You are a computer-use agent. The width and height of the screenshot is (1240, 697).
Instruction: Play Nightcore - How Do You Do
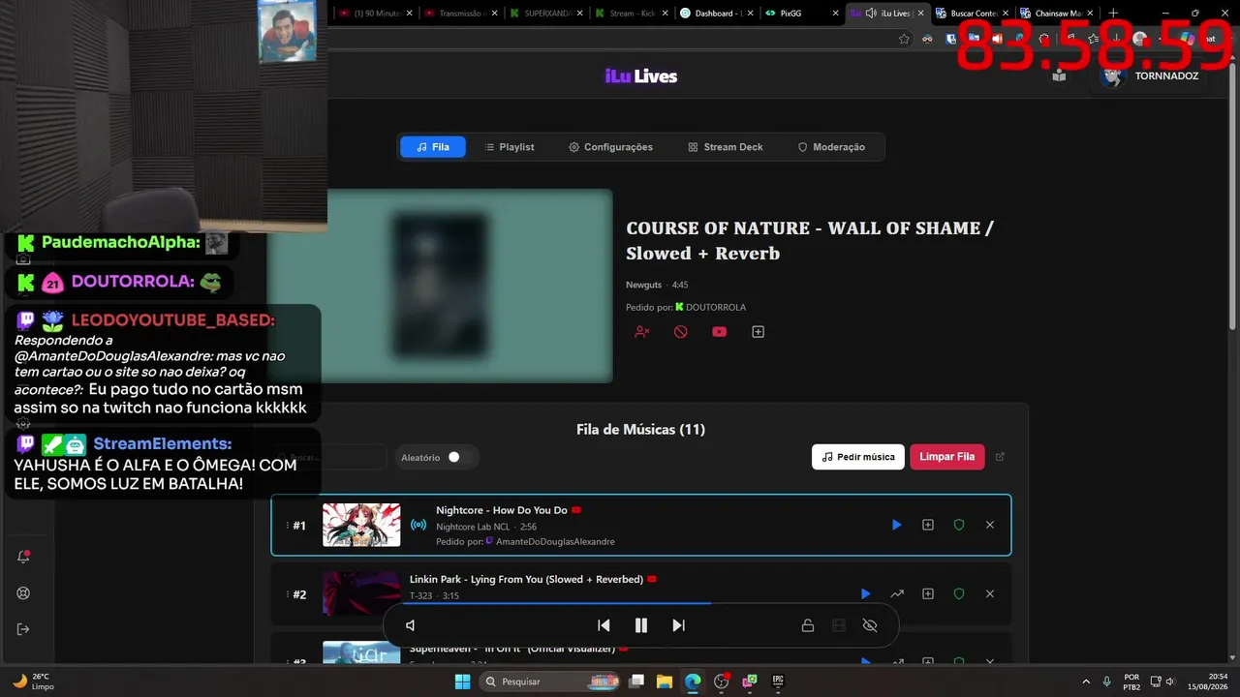tap(896, 525)
